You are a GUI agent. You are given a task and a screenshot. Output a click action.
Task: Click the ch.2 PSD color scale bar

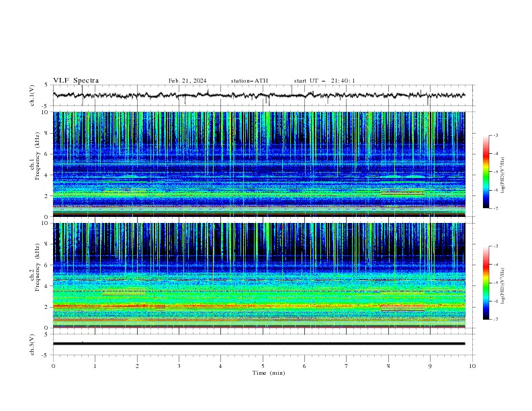pos(486,283)
